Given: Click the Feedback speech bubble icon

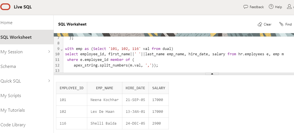Looking at the screenshot, I should click(246, 7).
